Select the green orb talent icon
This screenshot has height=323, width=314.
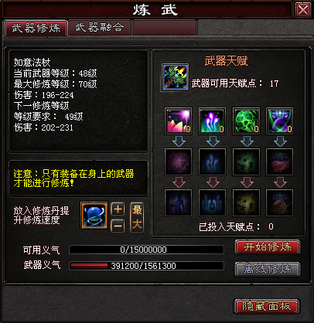(x=246, y=121)
